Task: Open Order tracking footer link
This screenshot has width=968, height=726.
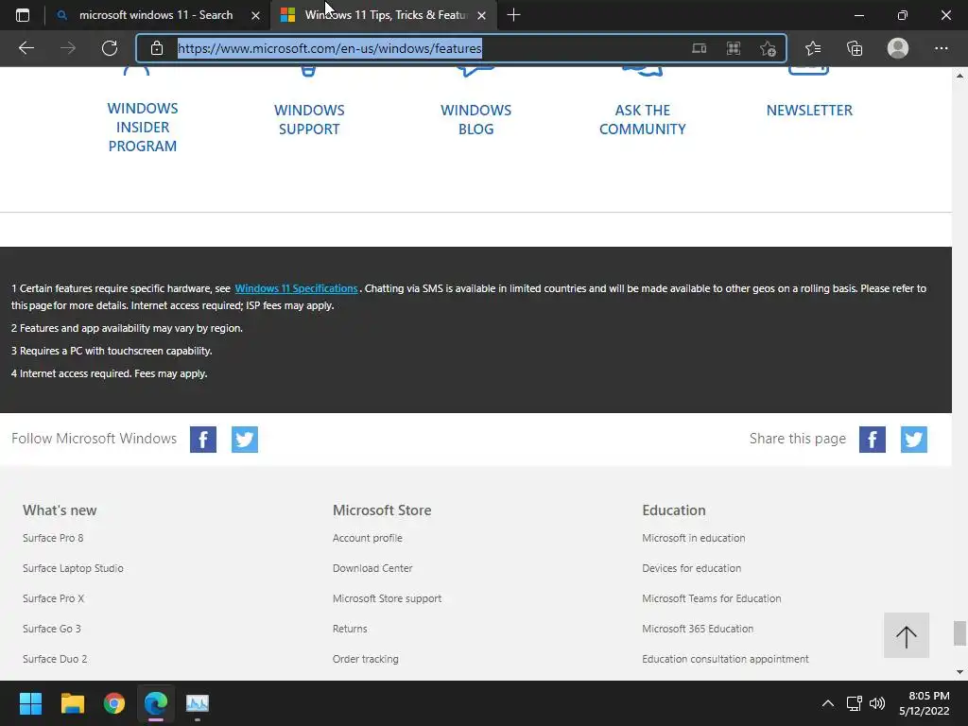Action: (x=366, y=659)
